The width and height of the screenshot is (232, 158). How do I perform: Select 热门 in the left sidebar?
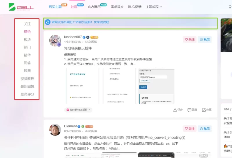pos(27,47)
